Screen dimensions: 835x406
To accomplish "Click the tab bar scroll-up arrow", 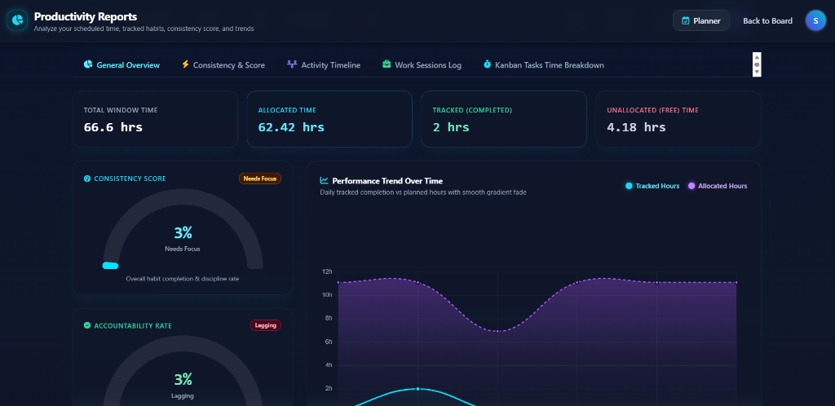I will [x=757, y=56].
